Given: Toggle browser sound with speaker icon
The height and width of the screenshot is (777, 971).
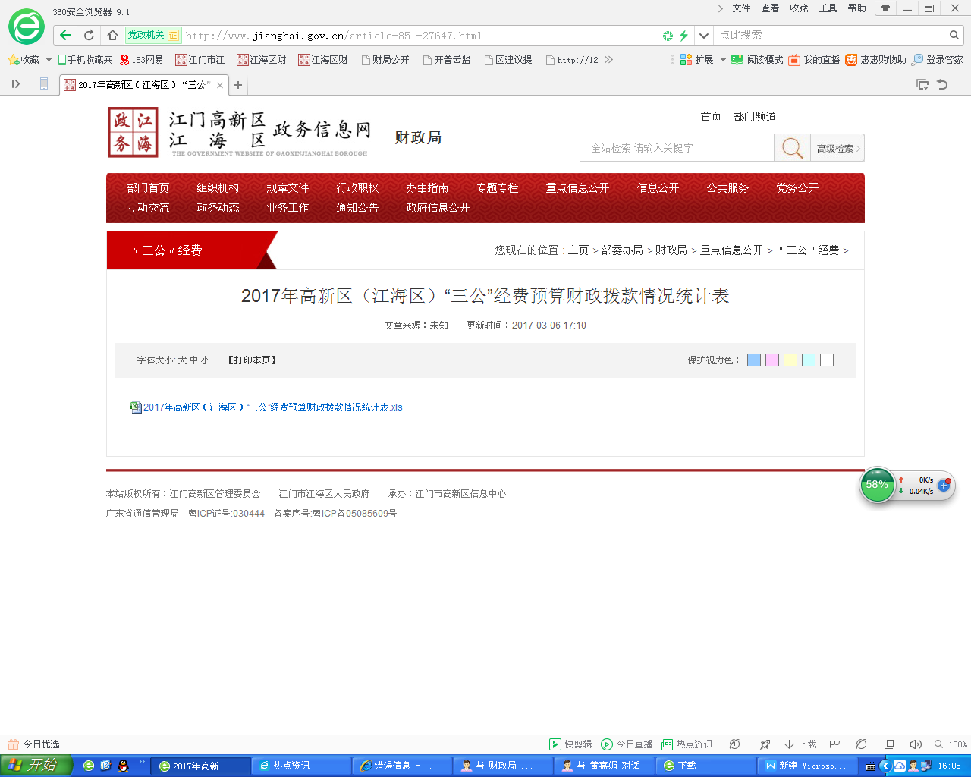Looking at the screenshot, I should click(916, 744).
